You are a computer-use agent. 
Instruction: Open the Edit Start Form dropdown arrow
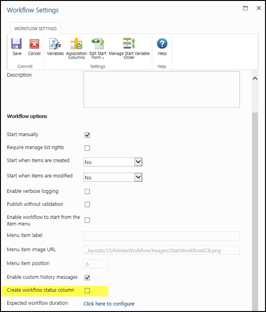[x=103, y=58]
